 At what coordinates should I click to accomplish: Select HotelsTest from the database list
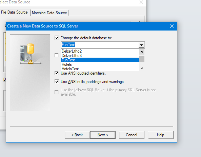[100, 68]
